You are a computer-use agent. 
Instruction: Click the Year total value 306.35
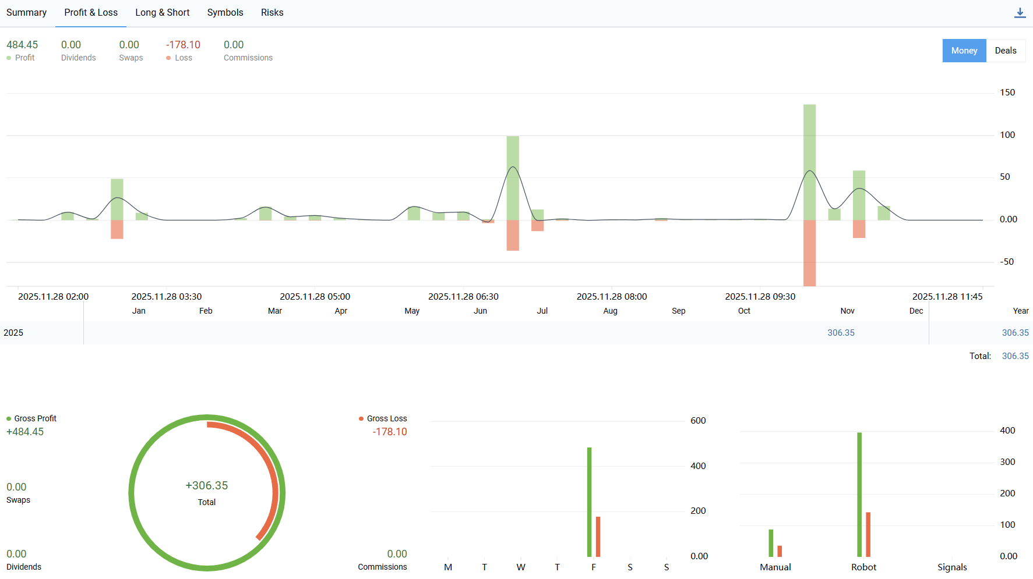[x=1015, y=333]
